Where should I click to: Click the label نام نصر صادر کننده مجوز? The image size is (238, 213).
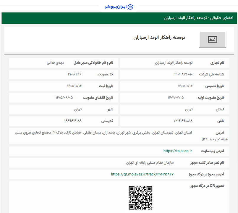coord(207,163)
